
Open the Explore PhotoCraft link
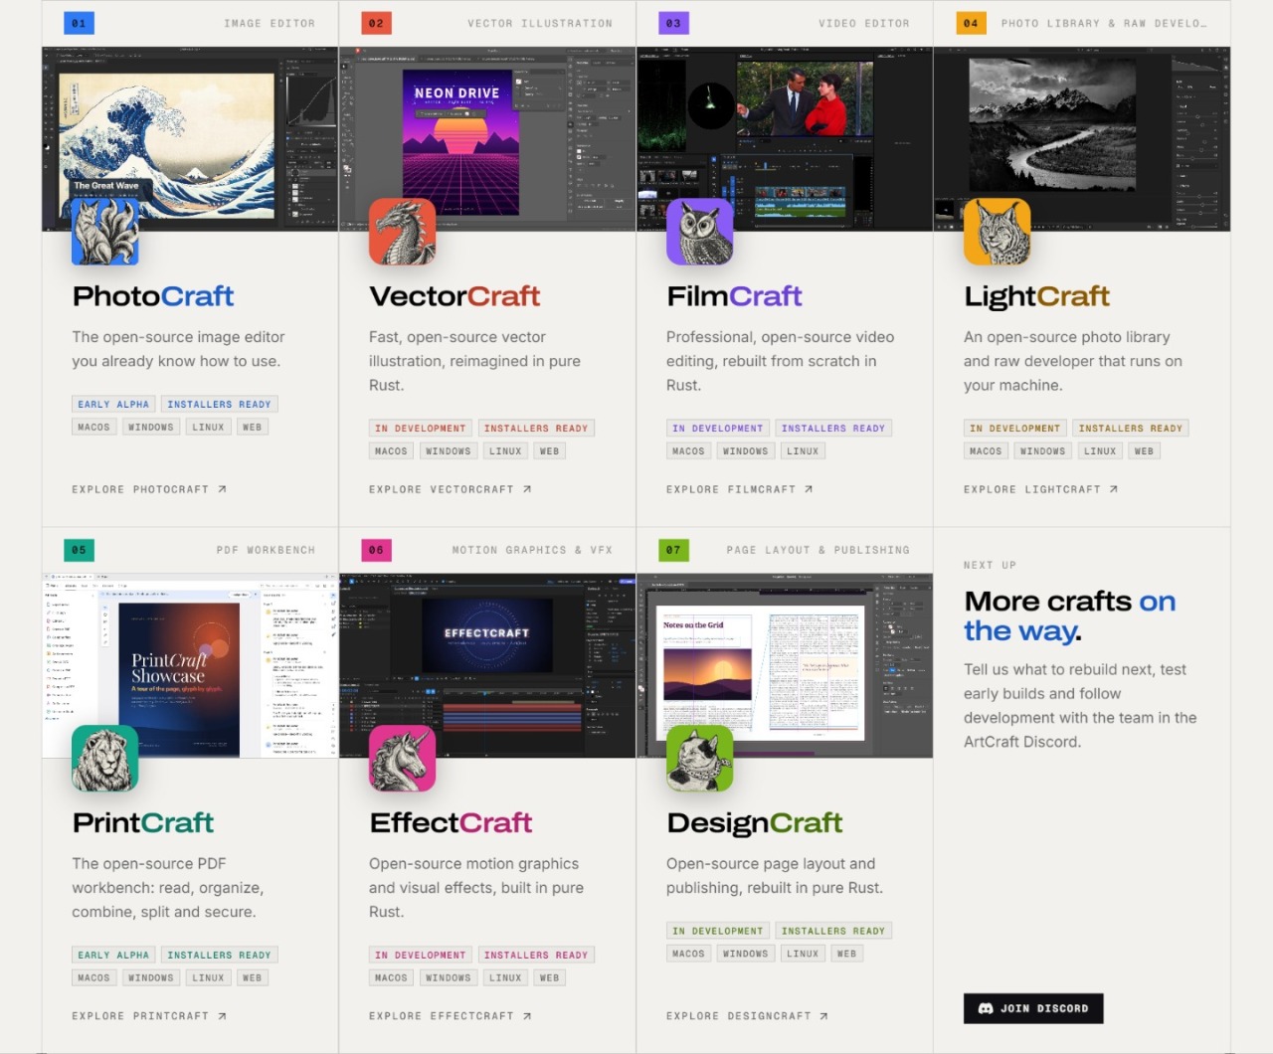tap(149, 489)
